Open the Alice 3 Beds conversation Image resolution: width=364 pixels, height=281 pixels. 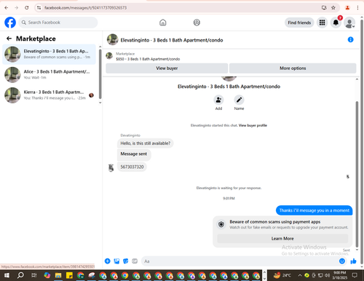click(49, 75)
